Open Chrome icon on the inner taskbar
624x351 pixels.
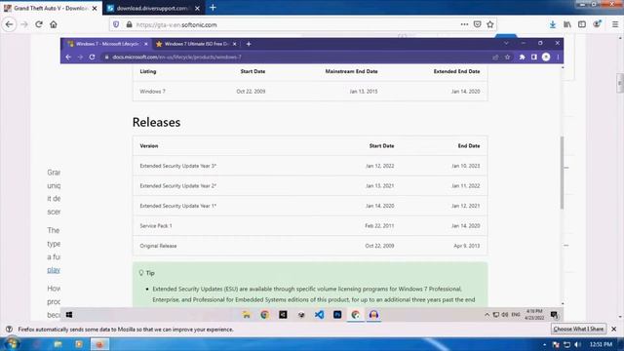pos(264,315)
